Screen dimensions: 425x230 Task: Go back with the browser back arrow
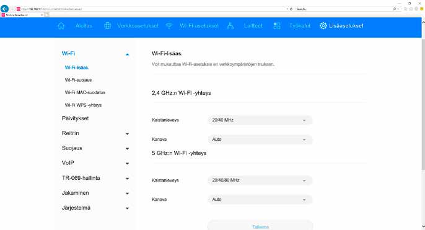(x=4, y=9)
